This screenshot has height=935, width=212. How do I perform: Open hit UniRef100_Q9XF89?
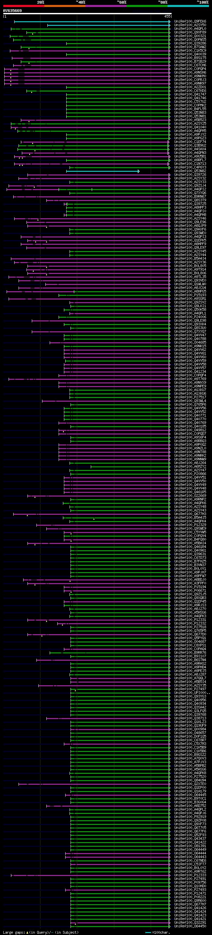(x=190, y=32)
